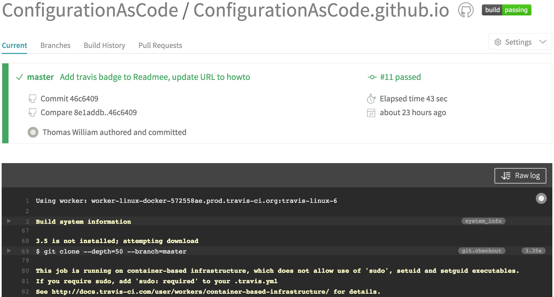Click the Raw log button
The image size is (554, 297).
(520, 176)
